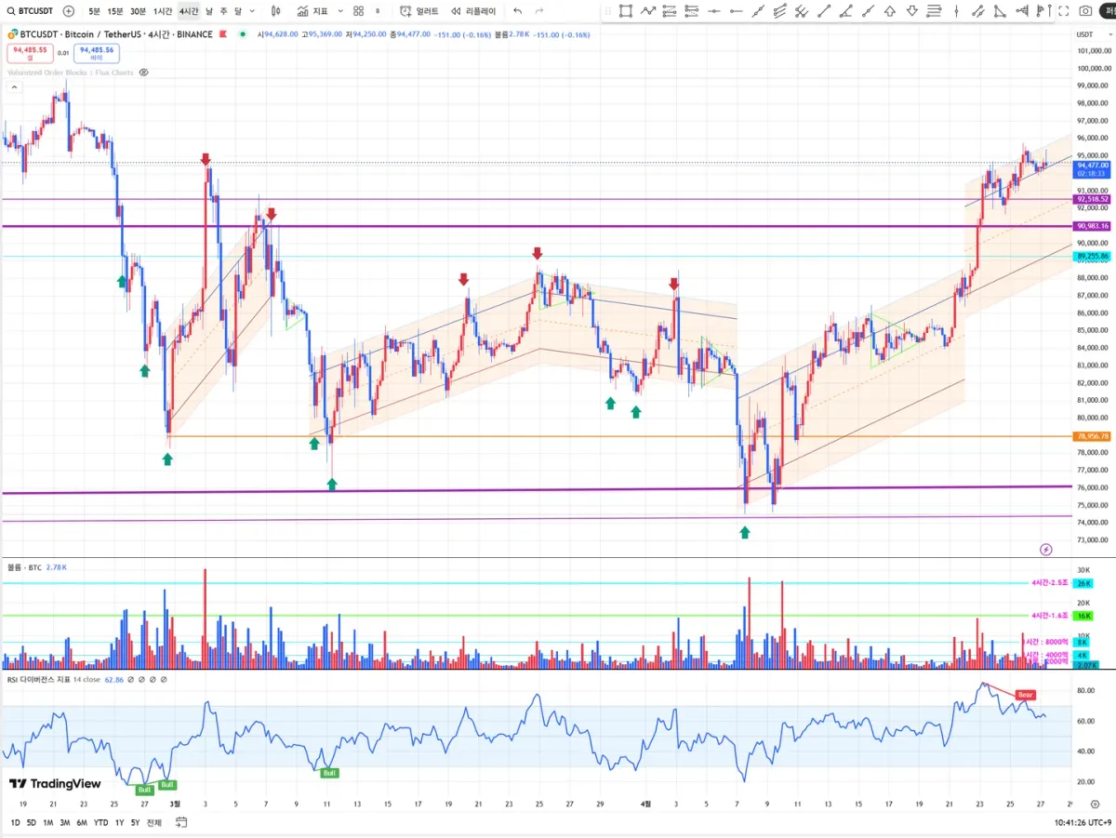Select the rectangle drawing tool in the favorites bar

[626, 11]
